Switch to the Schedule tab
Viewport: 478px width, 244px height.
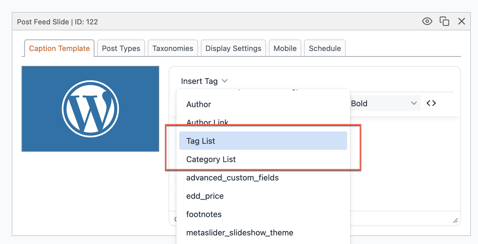[x=325, y=48]
